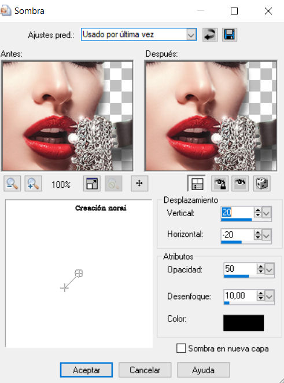This screenshot has width=284, height=383.
Task: Click the four-arrow pan navigate icon
Action: [139, 184]
